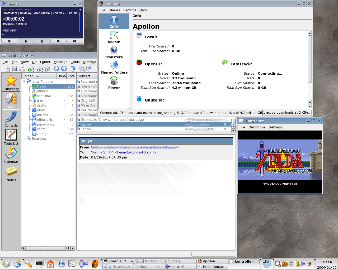Open Apollon's Settings menu
This screenshot has height=270, width=338.
(x=130, y=10)
